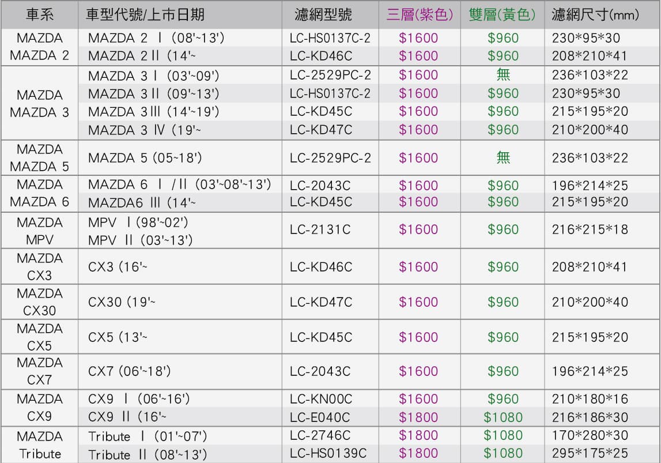Click the MAZDA CX7 series cell
661x463 pixels.
(40, 371)
